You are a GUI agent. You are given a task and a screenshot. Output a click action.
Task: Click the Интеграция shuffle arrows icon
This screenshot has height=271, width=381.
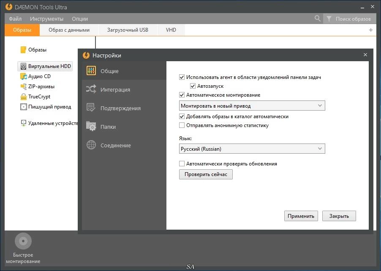click(91, 89)
